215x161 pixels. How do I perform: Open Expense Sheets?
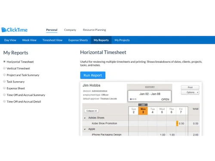78,40
